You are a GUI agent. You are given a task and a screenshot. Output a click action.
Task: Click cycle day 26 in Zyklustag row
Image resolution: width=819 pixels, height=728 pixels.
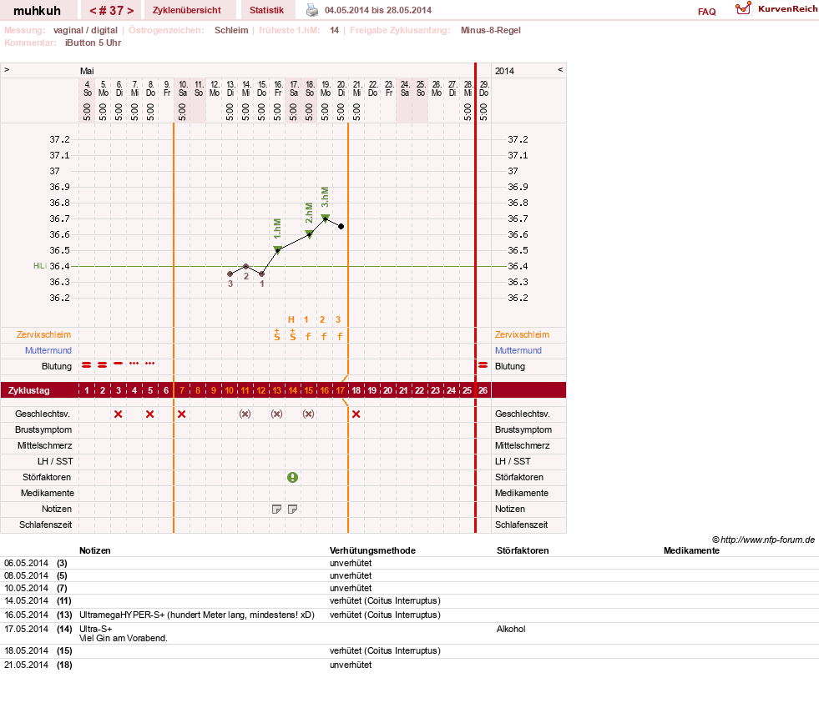483,390
